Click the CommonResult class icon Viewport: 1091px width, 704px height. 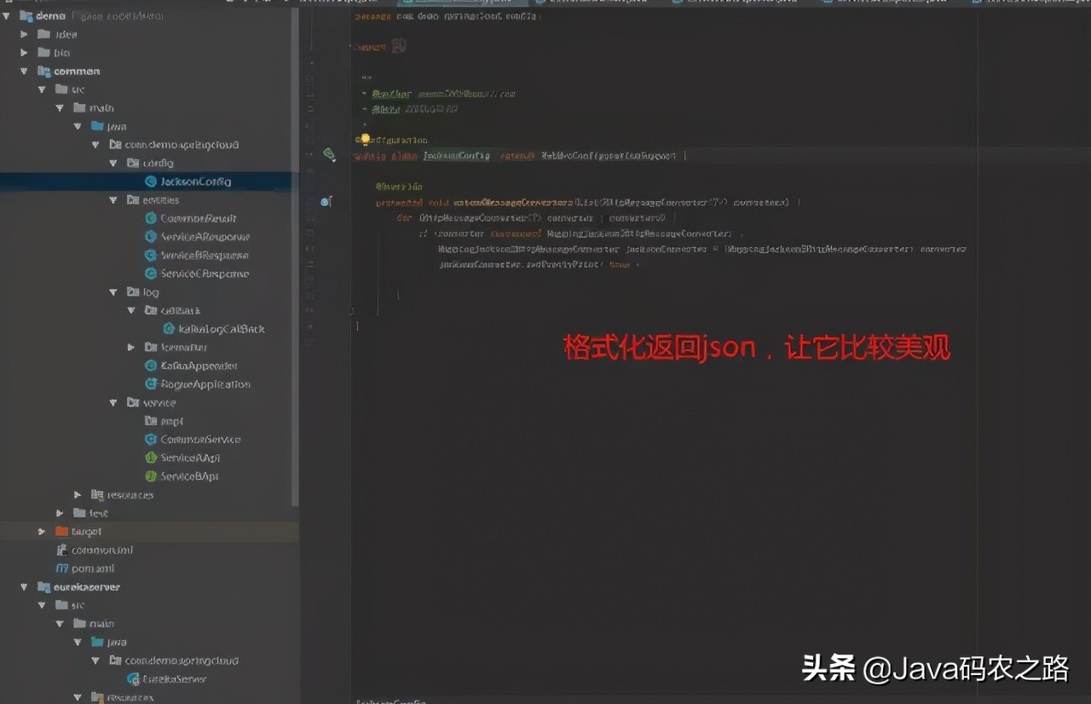click(151, 218)
